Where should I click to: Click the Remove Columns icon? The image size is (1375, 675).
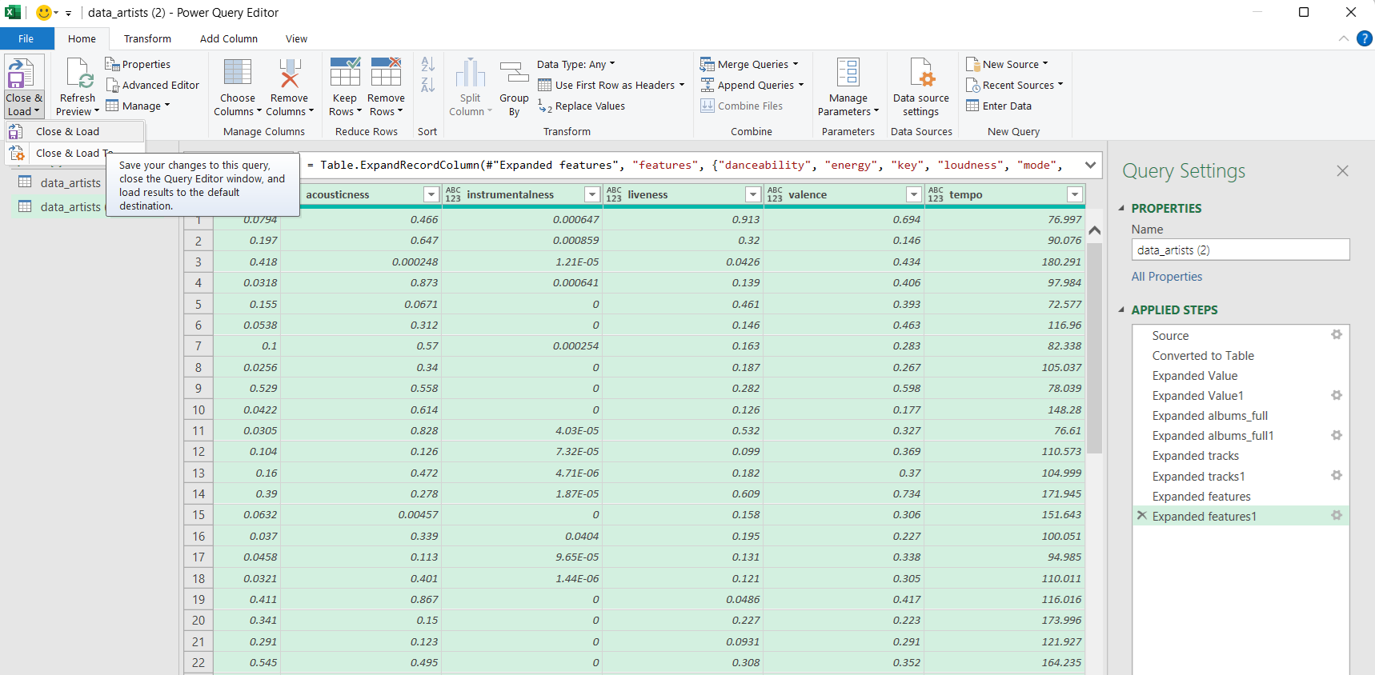[x=289, y=74]
